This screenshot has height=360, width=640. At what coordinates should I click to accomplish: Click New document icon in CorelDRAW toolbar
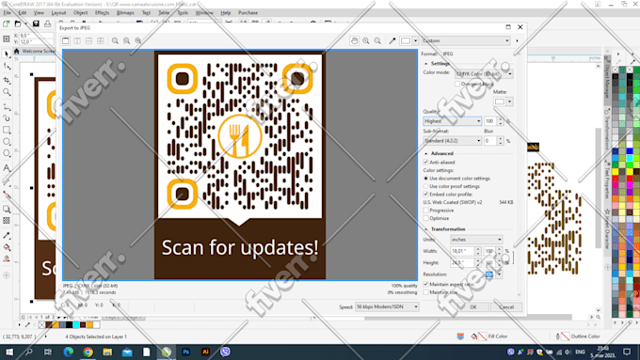[7, 24]
